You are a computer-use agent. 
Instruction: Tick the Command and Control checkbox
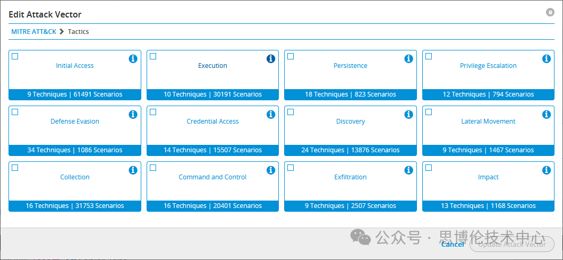tap(153, 168)
